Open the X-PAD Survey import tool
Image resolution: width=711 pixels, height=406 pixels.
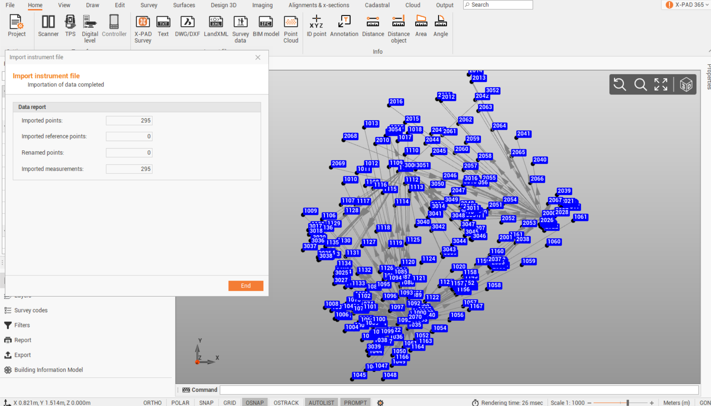143,26
